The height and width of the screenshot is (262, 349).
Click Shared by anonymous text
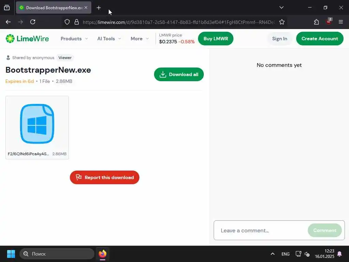[33, 58]
